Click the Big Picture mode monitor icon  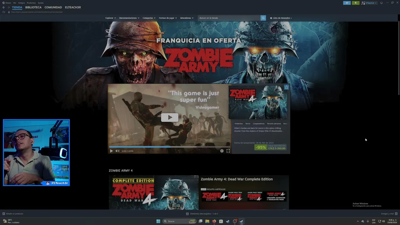click(381, 3)
